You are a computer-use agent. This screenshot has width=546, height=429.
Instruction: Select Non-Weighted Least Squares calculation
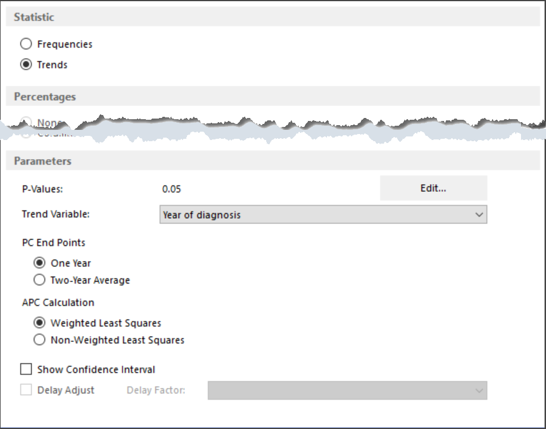coord(39,340)
